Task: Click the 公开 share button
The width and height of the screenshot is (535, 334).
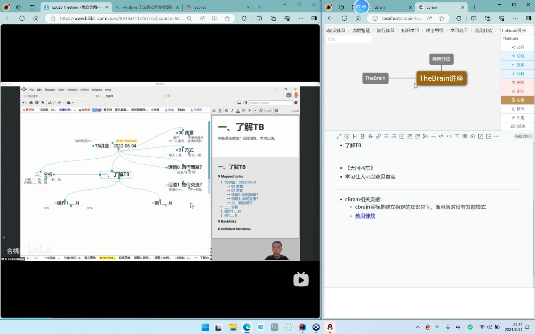Action: pos(518,47)
